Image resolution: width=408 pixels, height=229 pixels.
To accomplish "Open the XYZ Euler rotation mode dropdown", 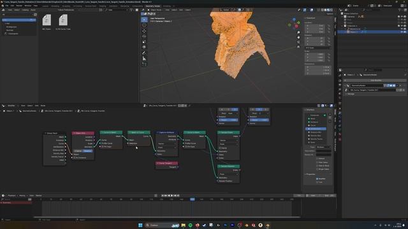I will pyautogui.click(x=318, y=48).
